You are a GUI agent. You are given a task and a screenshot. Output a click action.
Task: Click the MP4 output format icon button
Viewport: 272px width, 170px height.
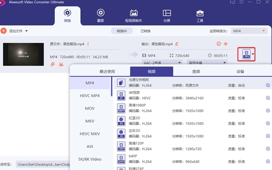point(247,54)
